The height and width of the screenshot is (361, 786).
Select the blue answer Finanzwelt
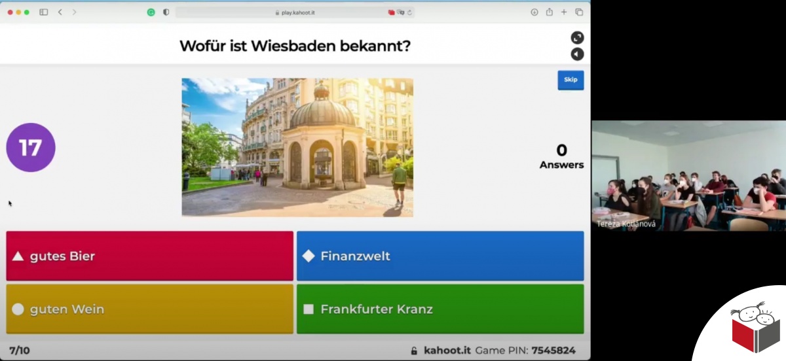click(x=440, y=256)
